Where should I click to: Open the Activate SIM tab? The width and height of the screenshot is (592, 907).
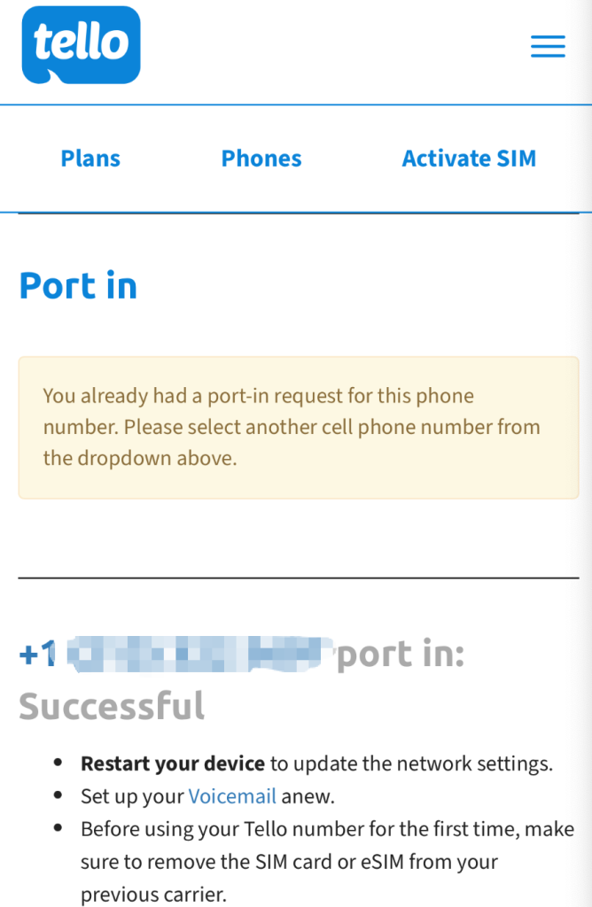pos(469,159)
